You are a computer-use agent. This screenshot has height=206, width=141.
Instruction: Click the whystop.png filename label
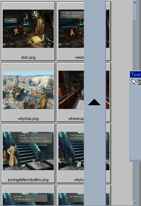tap(28, 119)
